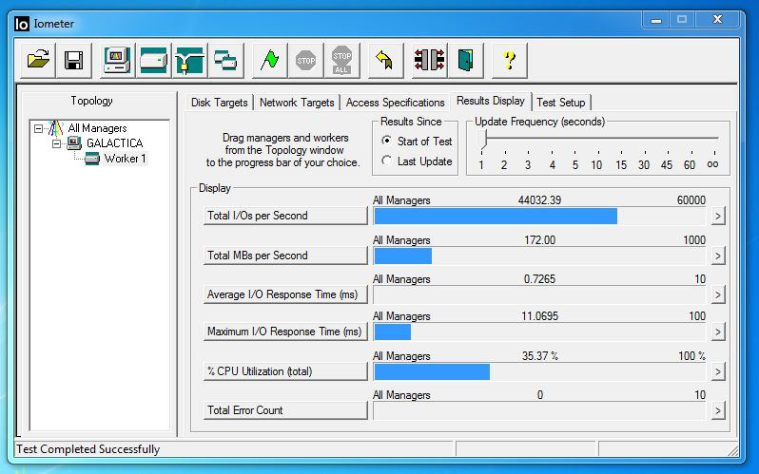759x474 pixels.
Task: Open details arrow for Maximum I/O Response Time
Action: click(x=718, y=332)
